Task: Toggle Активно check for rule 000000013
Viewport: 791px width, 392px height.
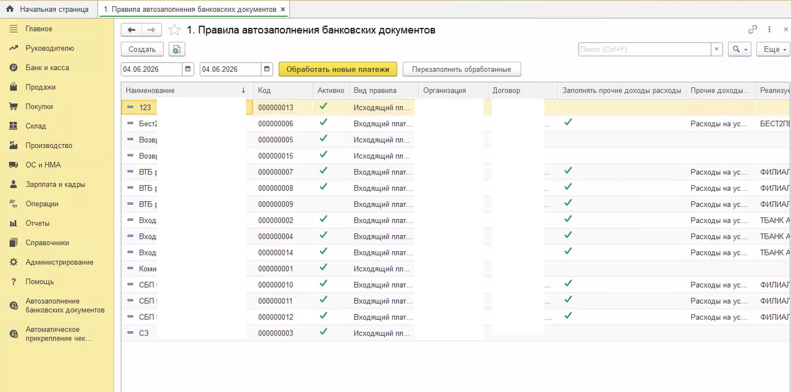Action: pyautogui.click(x=323, y=106)
